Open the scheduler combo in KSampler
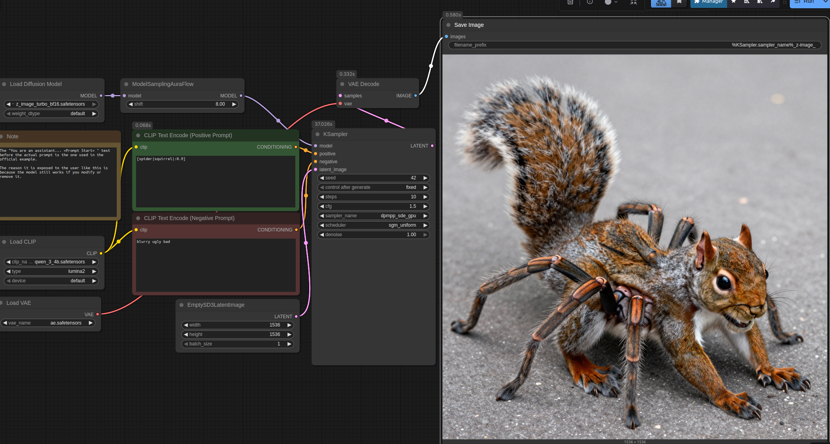The height and width of the screenshot is (444, 830). coord(373,225)
